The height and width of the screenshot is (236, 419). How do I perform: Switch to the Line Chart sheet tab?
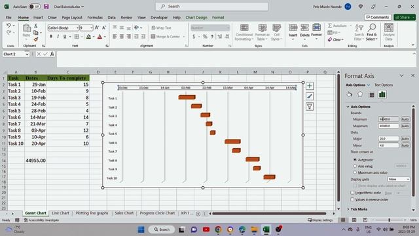[x=60, y=213]
